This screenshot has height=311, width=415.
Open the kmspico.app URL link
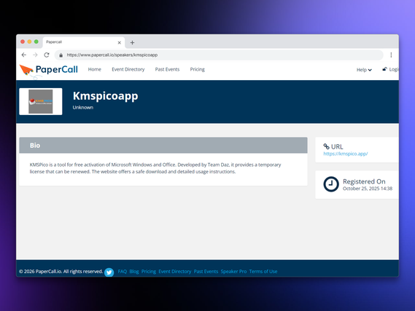346,154
